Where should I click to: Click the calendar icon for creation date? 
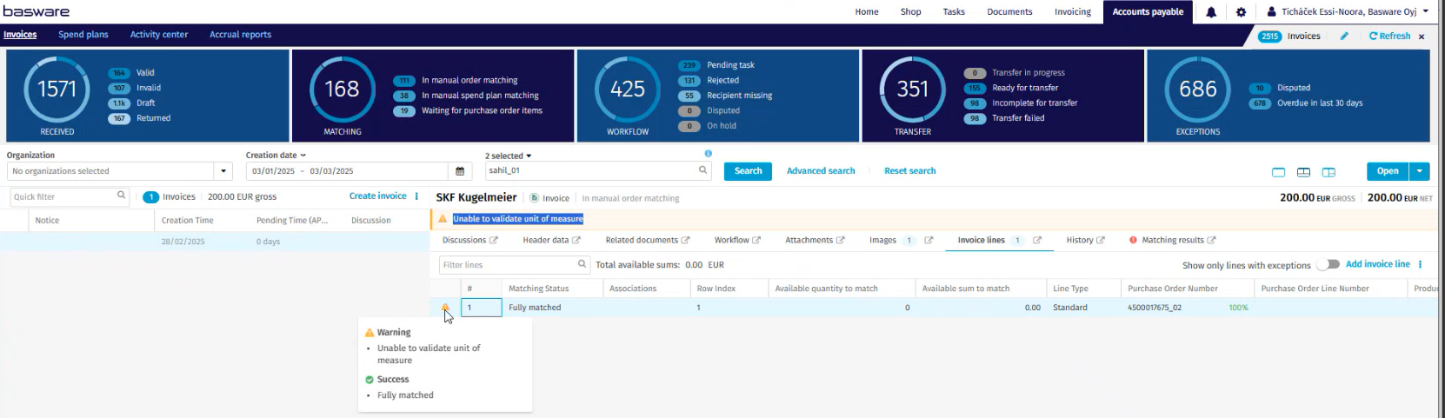460,171
